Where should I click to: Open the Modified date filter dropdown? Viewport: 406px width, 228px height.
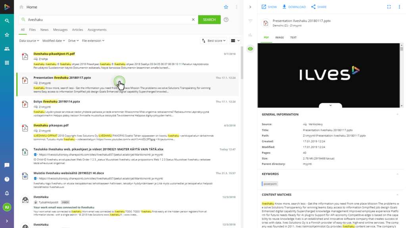(x=54, y=41)
